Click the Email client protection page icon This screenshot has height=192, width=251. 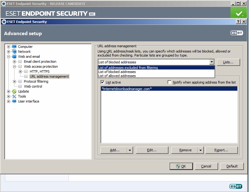(x=20, y=62)
